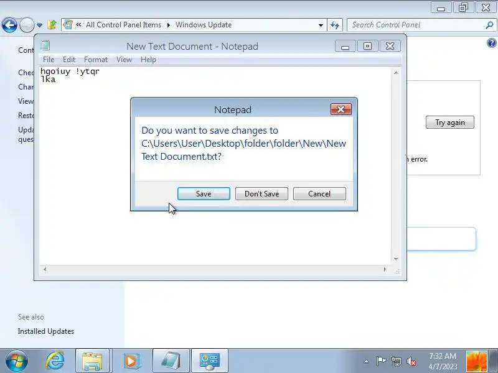
Task: Open the File menu in Notepad
Action: [x=49, y=60]
